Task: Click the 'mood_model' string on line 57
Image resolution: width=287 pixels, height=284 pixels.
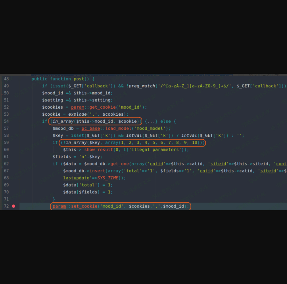Action: point(152,128)
